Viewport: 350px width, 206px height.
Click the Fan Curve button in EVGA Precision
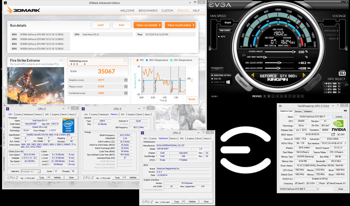click(x=225, y=30)
